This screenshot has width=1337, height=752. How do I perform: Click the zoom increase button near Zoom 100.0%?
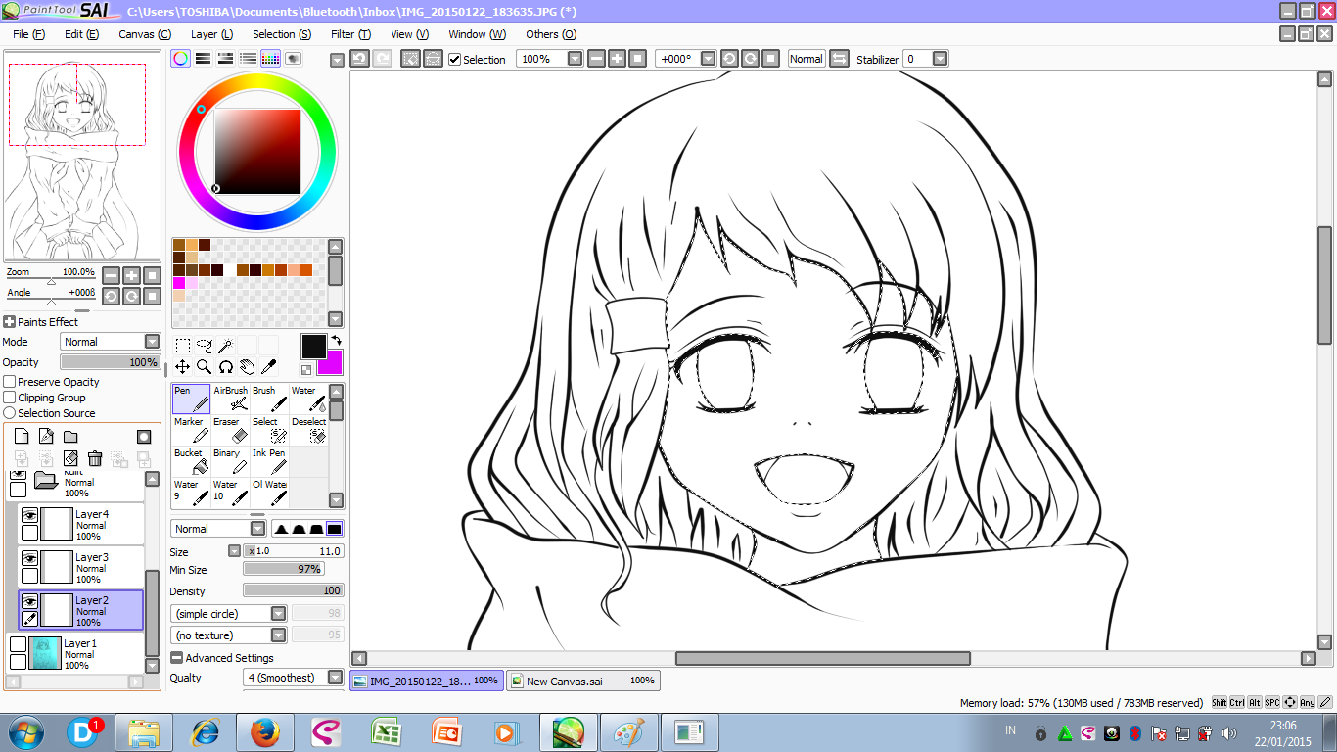(132, 275)
